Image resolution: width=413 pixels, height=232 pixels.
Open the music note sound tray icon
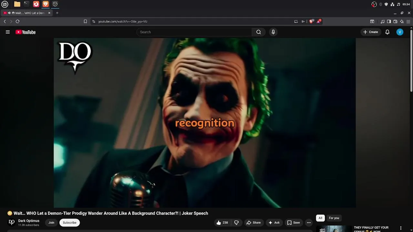tap(398, 4)
